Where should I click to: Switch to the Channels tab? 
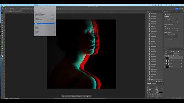pyautogui.click(x=170, y=49)
